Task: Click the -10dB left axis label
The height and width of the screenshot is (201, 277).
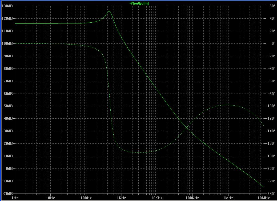Action: pyautogui.click(x=7, y=181)
